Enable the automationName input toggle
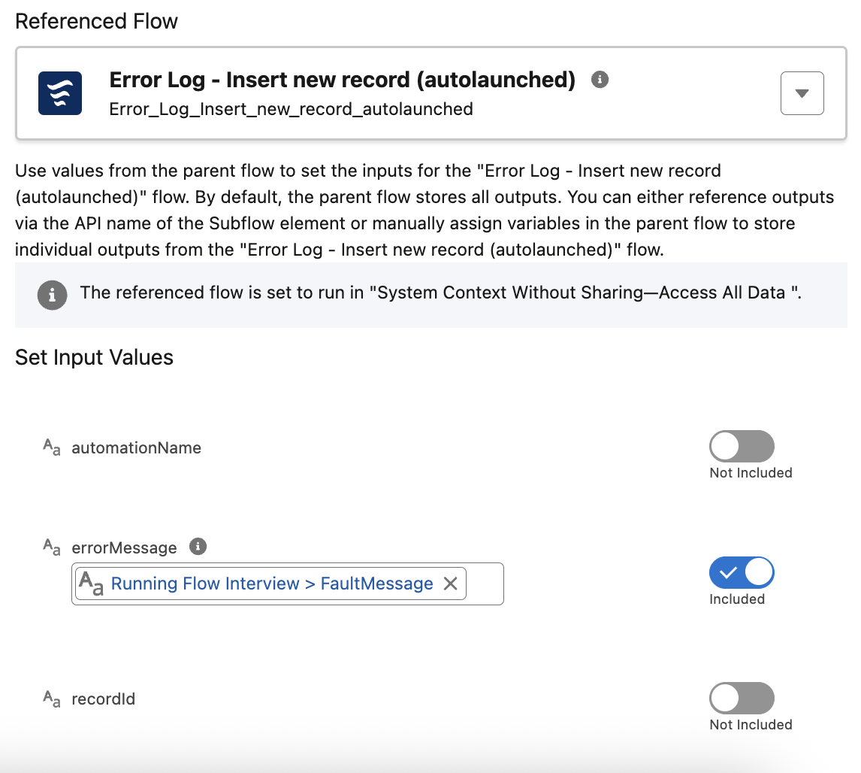This screenshot has width=861, height=773. (x=741, y=447)
